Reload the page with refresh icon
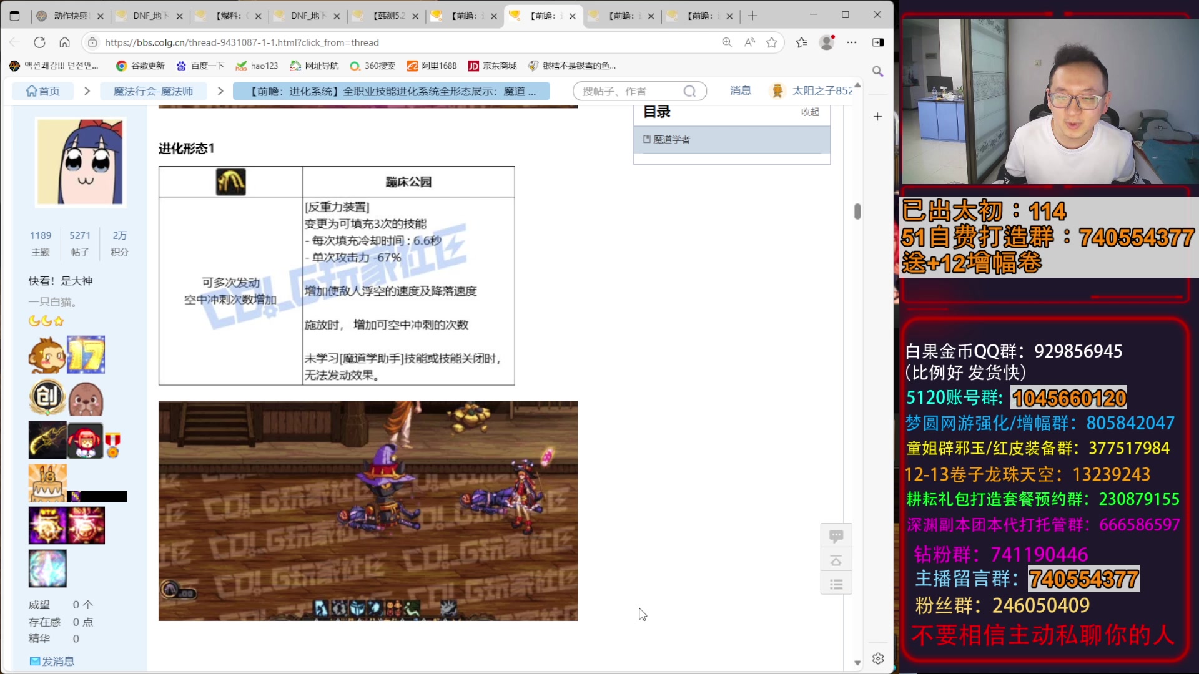Screen dimensions: 1199x674 (39, 42)
